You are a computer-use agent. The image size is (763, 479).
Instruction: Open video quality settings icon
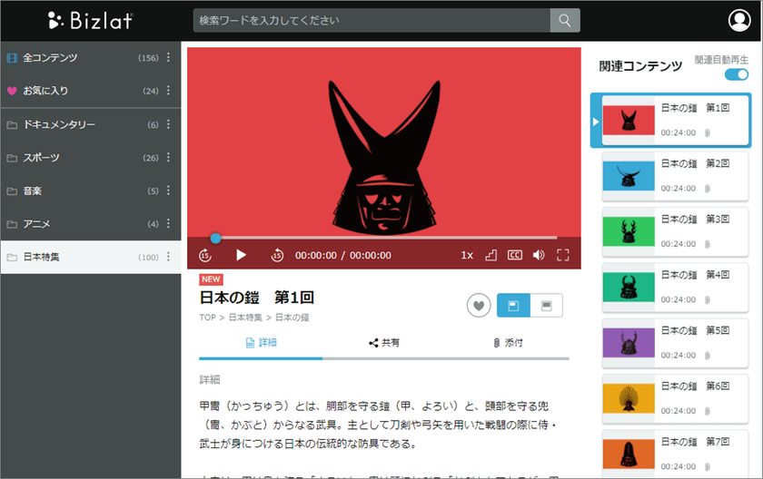click(491, 255)
